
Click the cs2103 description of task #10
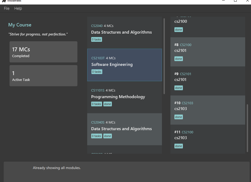point(180,109)
